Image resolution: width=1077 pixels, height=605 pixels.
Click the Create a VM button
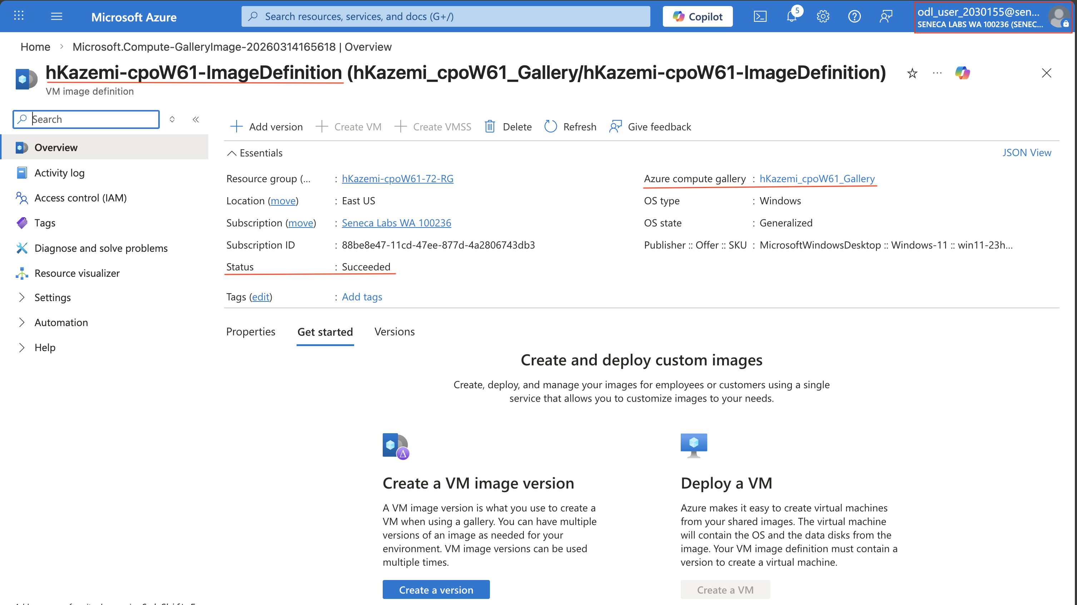[x=725, y=590]
